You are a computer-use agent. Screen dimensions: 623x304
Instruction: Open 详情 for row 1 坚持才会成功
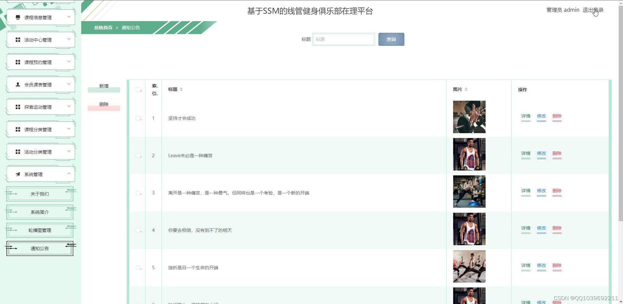(526, 116)
